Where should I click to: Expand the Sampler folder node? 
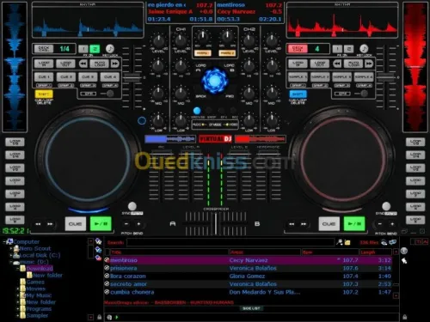18,315
